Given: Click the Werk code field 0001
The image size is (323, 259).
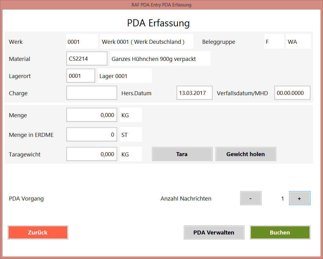Looking at the screenshot, I should (x=82, y=42).
